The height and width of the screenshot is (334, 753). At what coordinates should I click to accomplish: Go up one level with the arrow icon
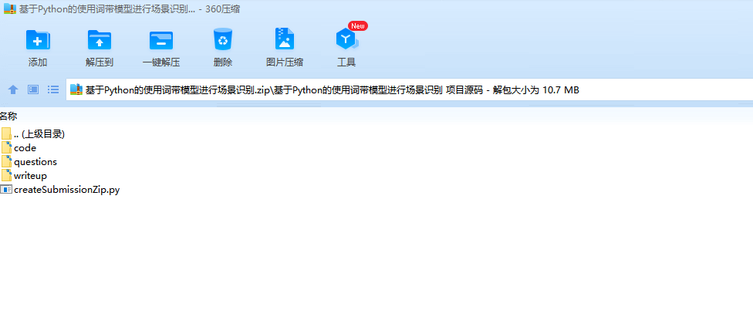click(13, 89)
